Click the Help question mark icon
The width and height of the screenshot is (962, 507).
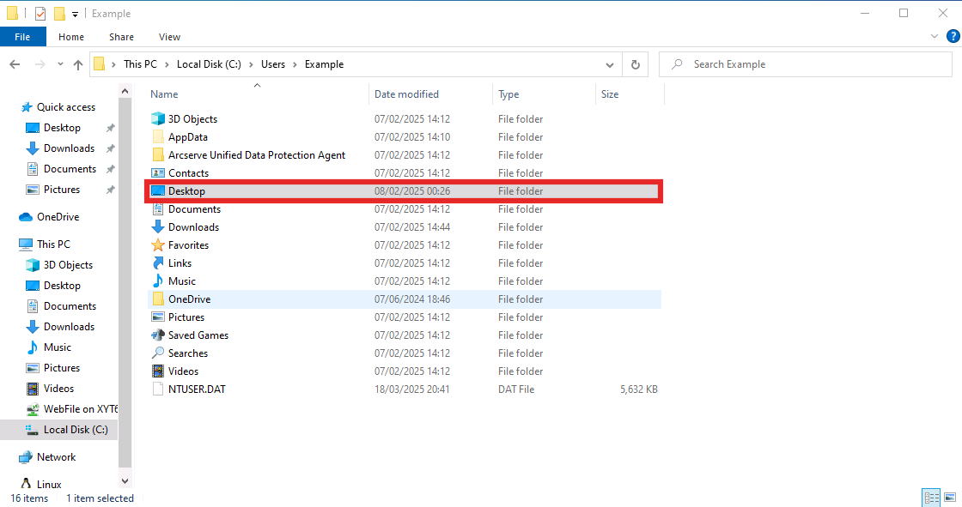click(x=952, y=37)
